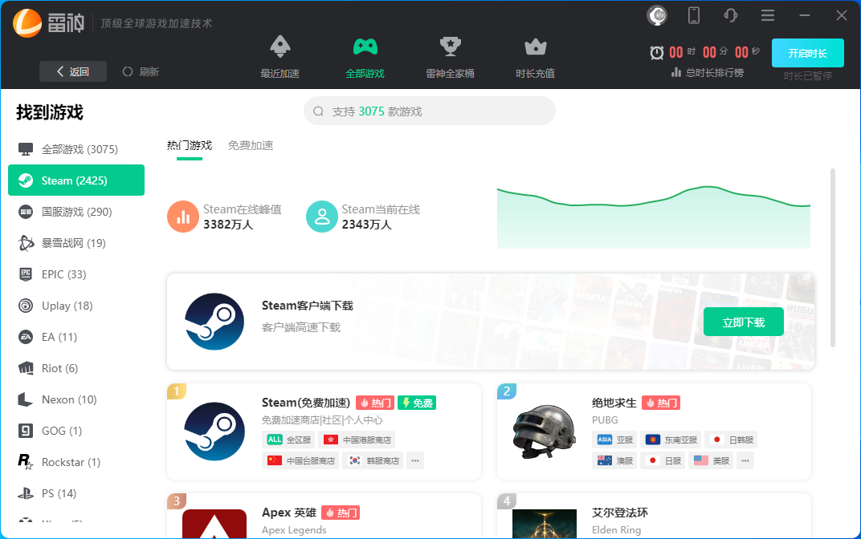The width and height of the screenshot is (861, 539).
Task: Click 立即下载 download button
Action: [744, 322]
